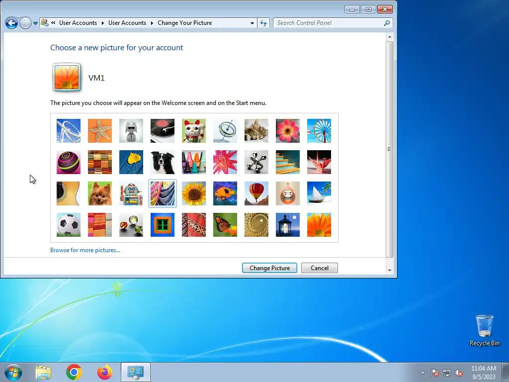Choose the green window on blue picture
The width and height of the screenshot is (509, 382).
tap(163, 225)
